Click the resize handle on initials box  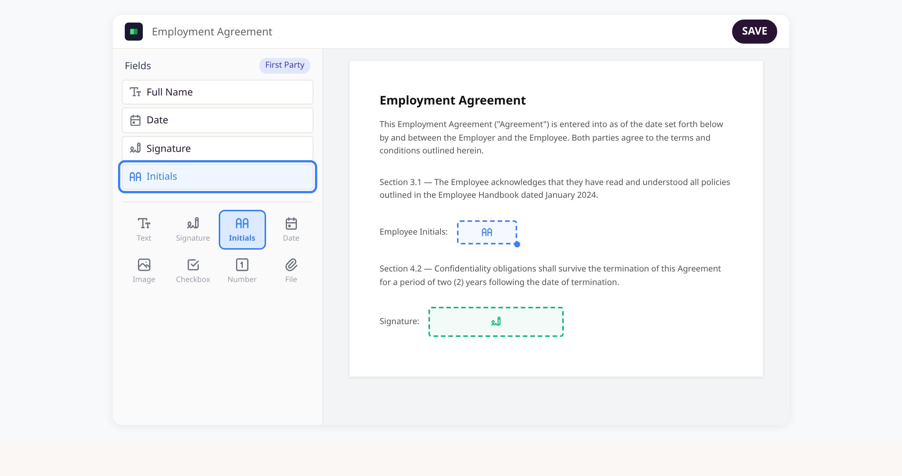(x=517, y=244)
